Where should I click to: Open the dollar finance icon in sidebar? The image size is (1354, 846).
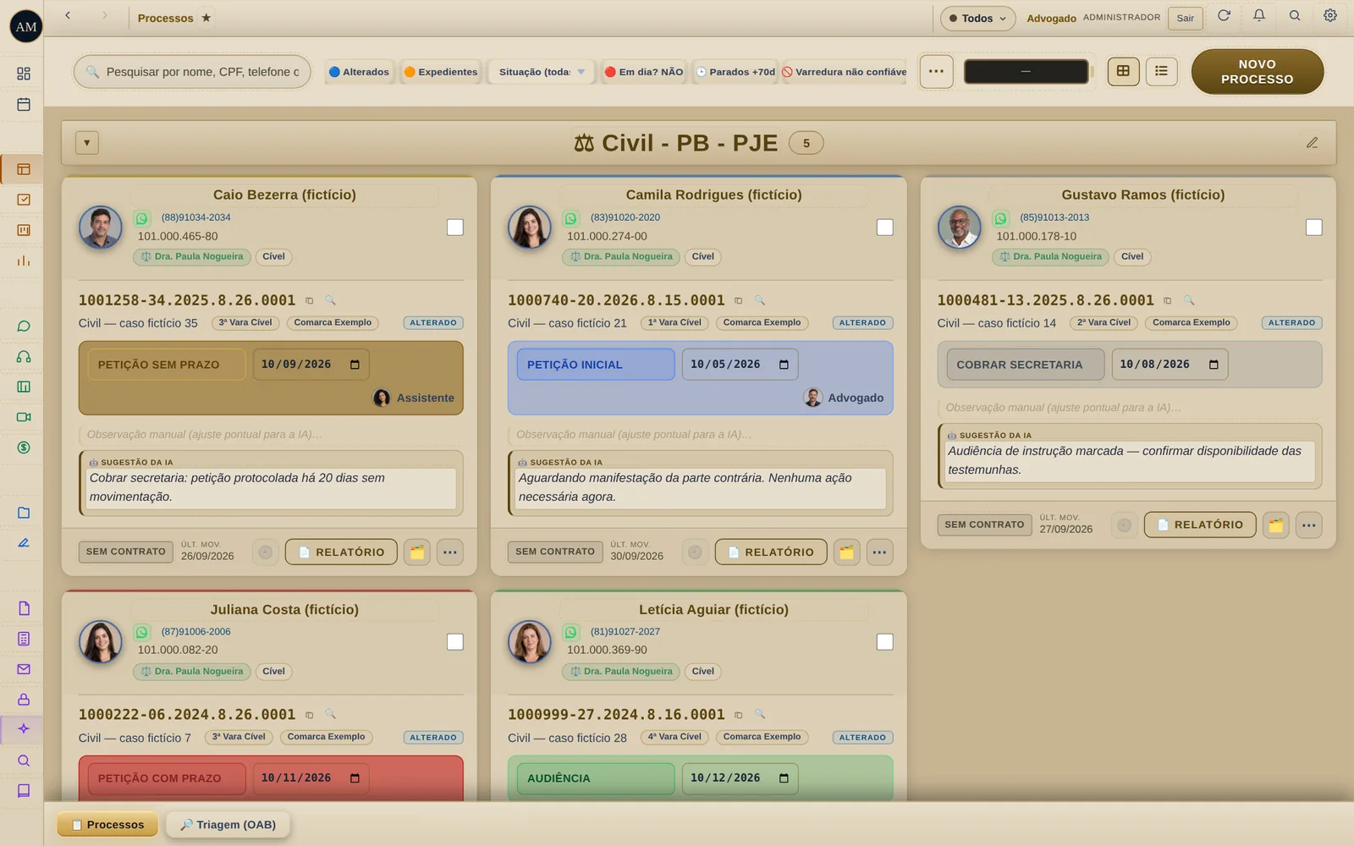pos(24,448)
